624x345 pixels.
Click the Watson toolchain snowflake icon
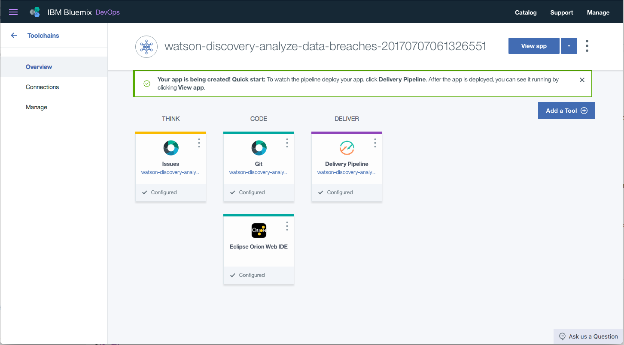(146, 47)
